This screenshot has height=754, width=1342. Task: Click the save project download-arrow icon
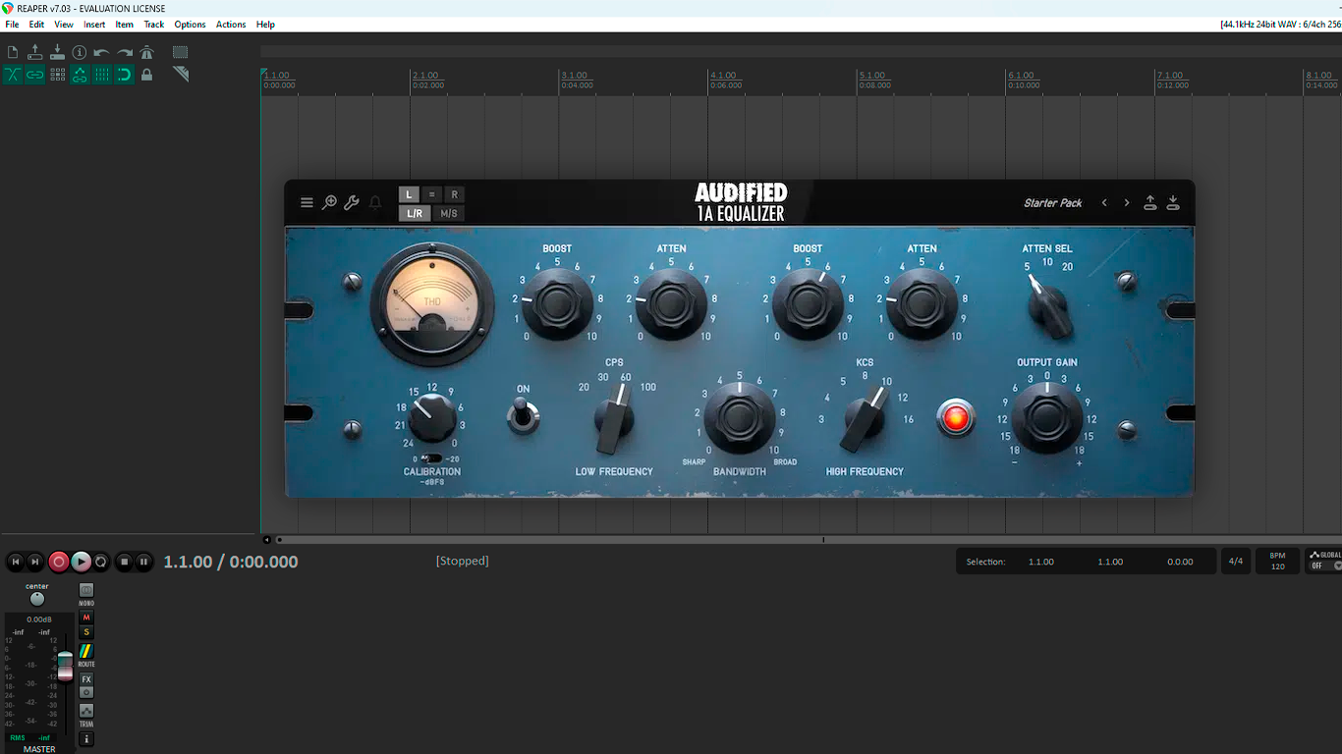57,52
